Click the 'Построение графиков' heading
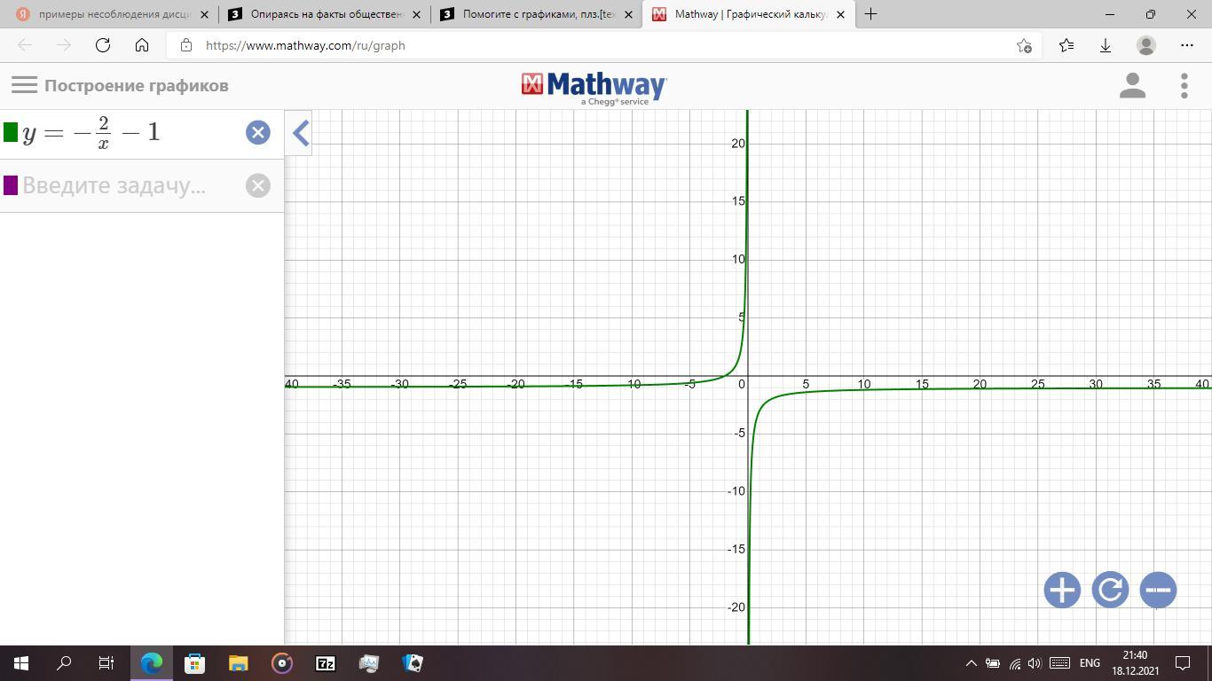The height and width of the screenshot is (681, 1212). [137, 85]
